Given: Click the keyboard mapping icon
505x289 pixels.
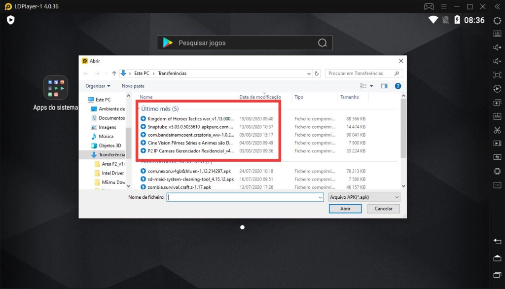Looking at the screenshot, I should tap(497, 34).
